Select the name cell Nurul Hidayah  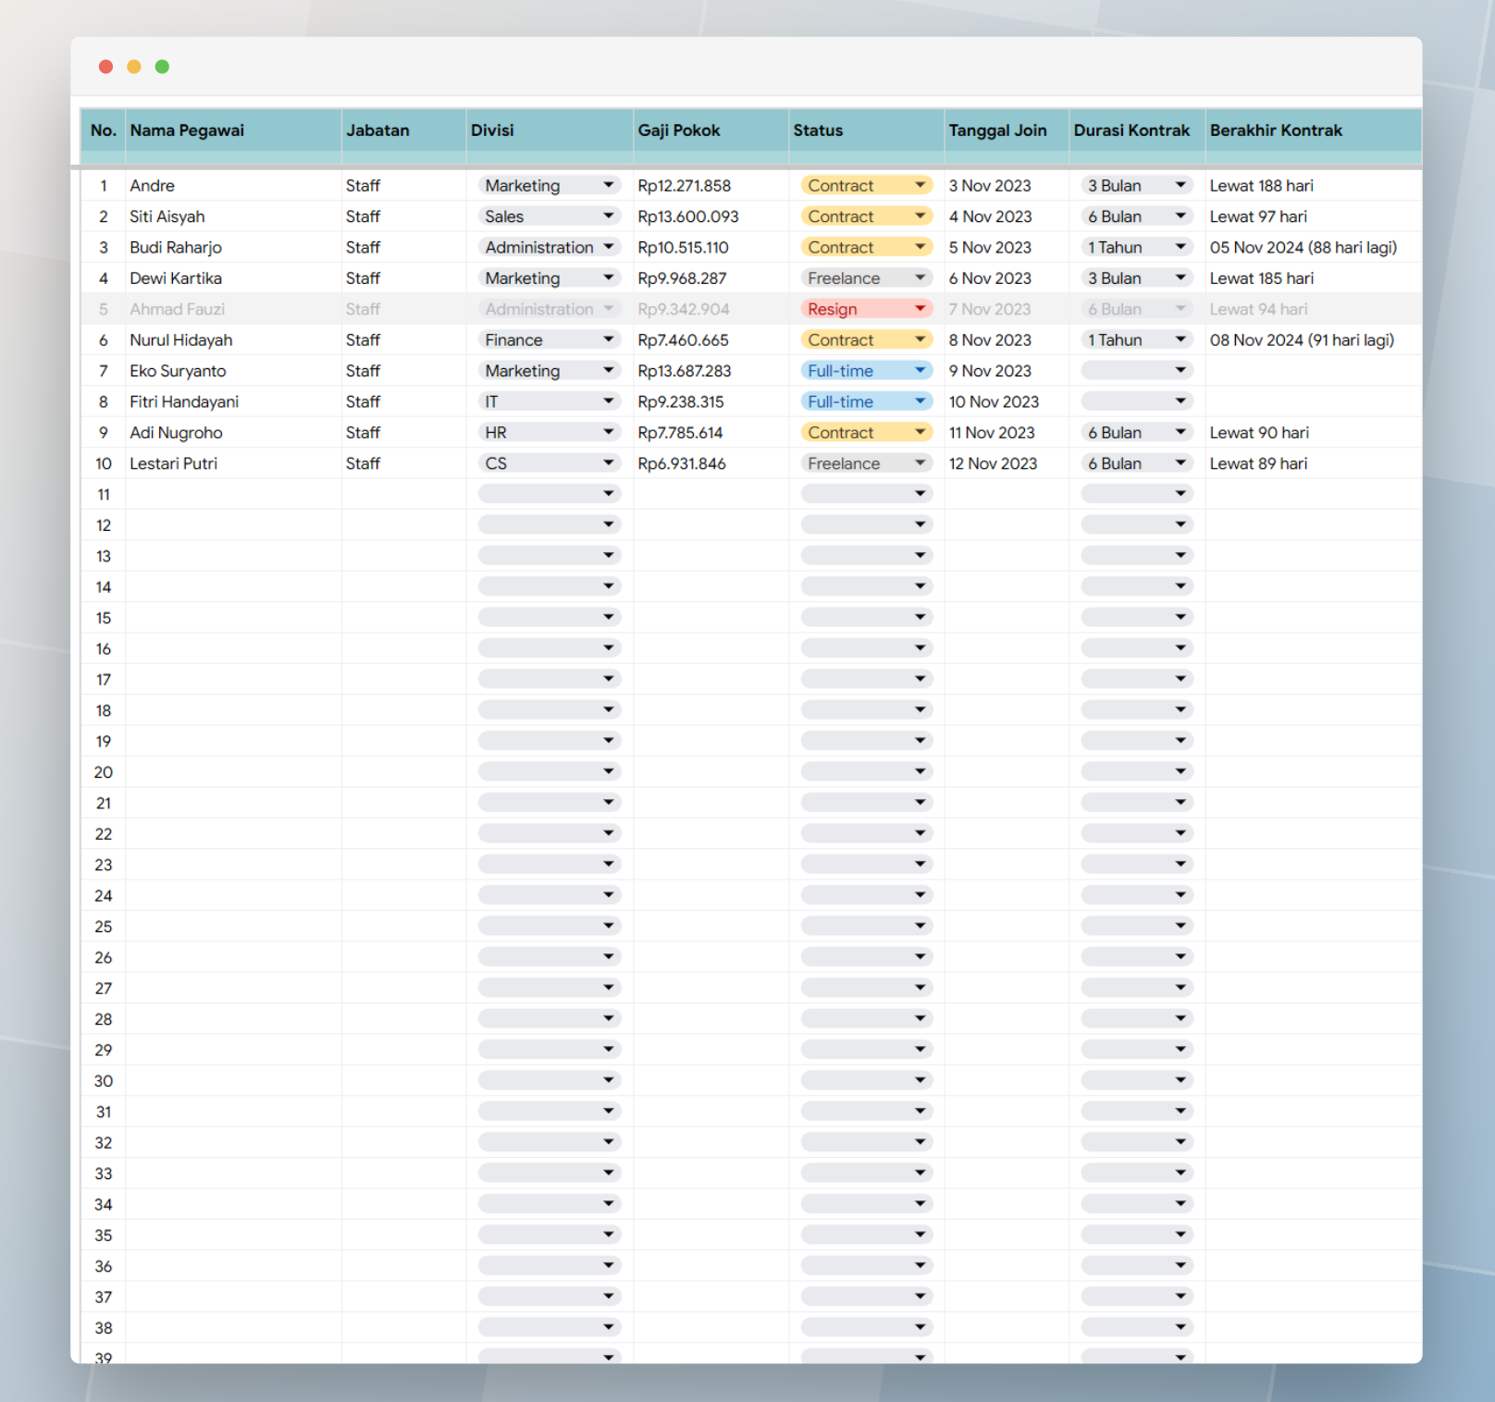(x=233, y=340)
